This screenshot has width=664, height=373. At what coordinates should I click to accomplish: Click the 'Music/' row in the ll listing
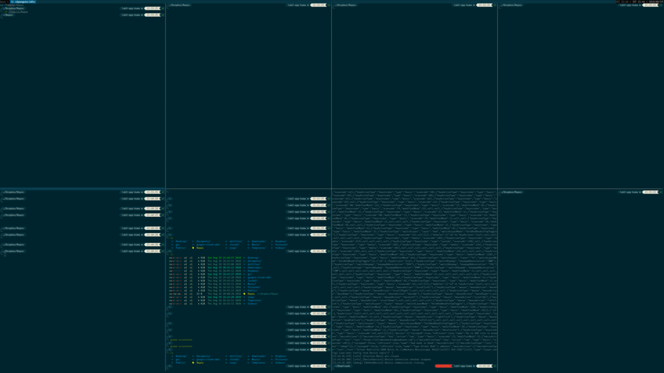[213, 284]
